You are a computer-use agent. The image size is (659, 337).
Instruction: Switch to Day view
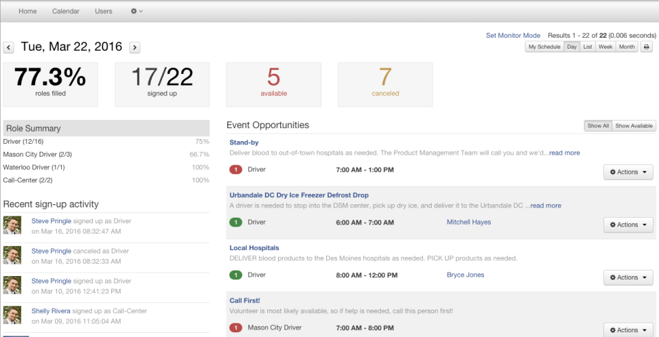572,47
